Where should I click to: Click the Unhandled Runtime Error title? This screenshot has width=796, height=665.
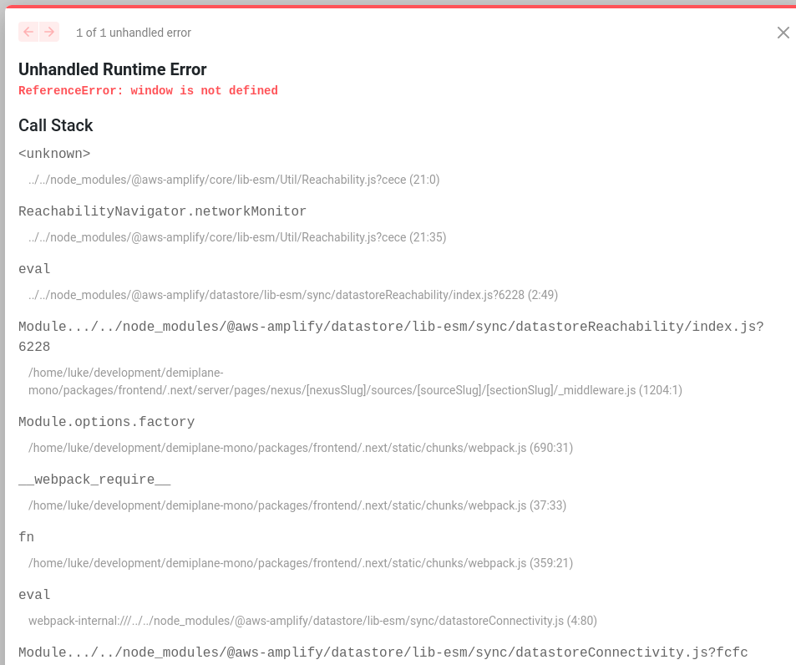pyautogui.click(x=112, y=69)
